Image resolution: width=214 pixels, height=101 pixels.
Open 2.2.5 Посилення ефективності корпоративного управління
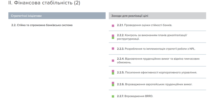click(x=157, y=73)
